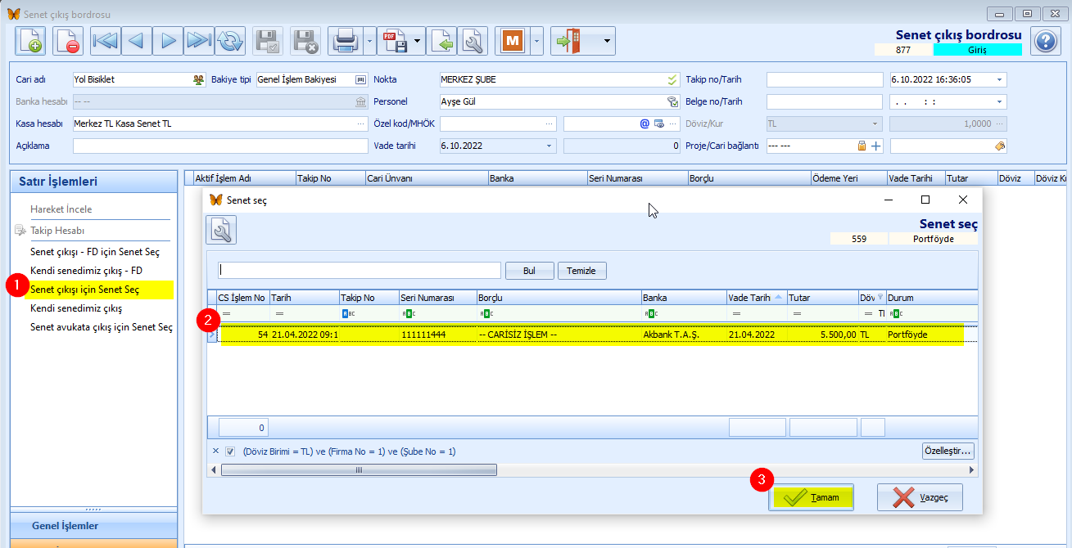Print the document with printer icon
This screenshot has height=548, width=1072.
coord(345,40)
